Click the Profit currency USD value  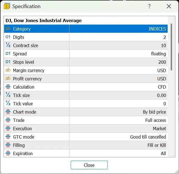click(162, 79)
